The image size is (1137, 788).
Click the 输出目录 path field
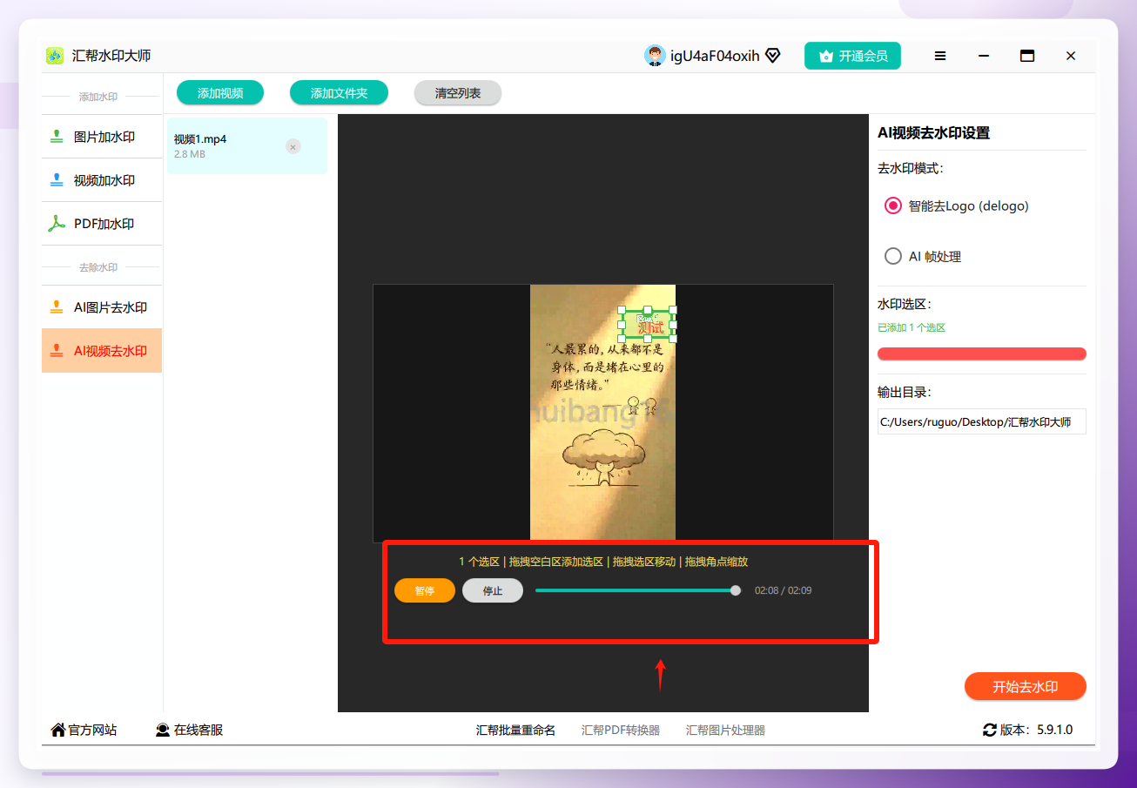point(982,422)
